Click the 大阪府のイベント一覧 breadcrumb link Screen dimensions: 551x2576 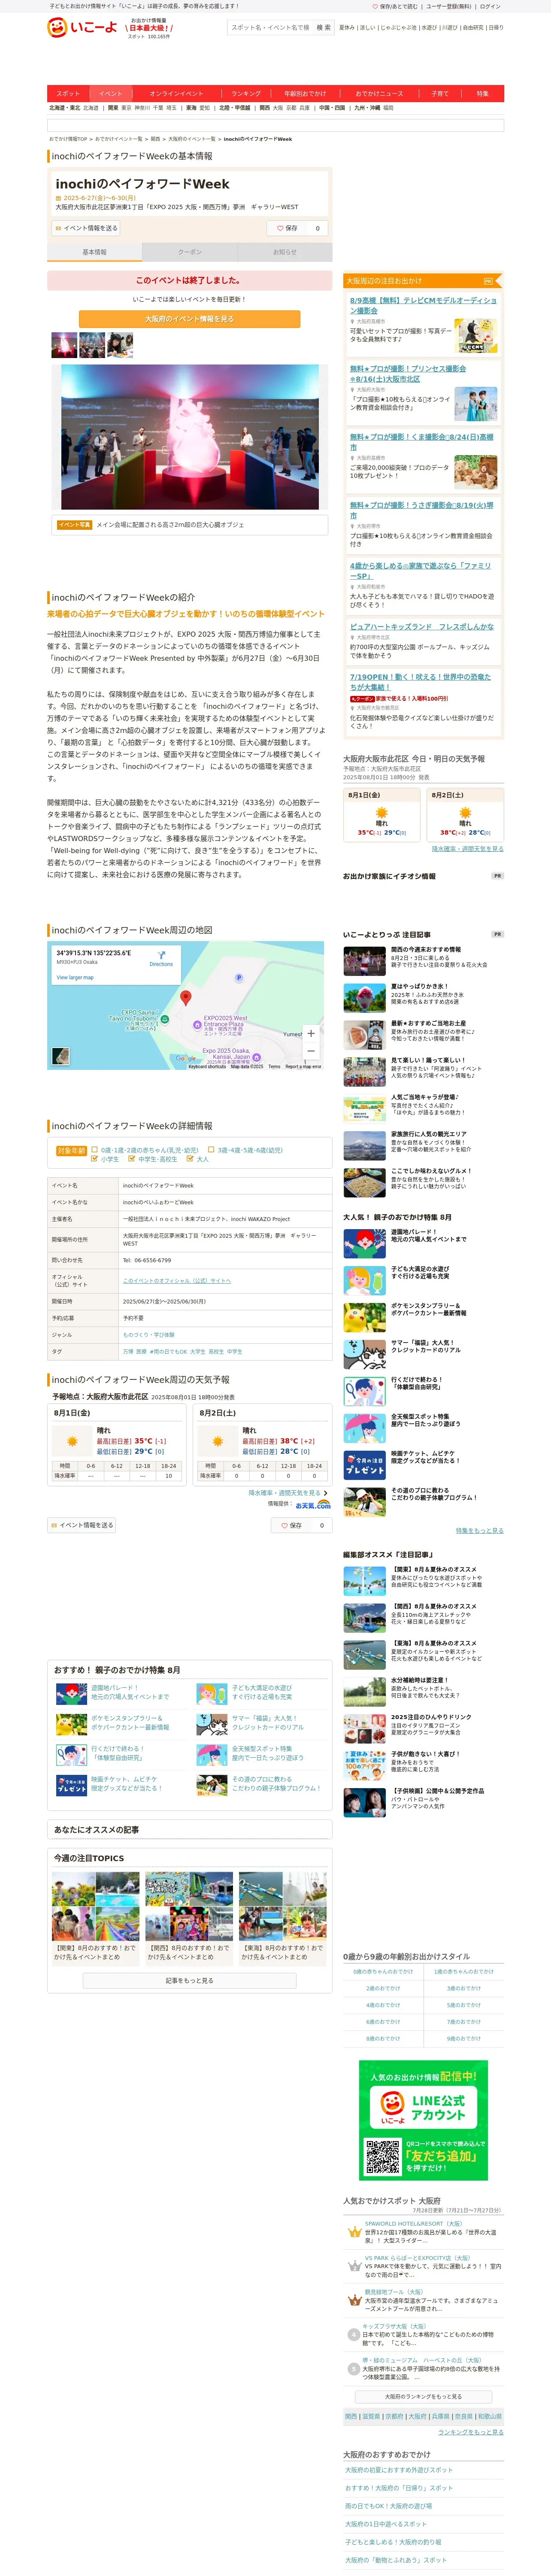[x=191, y=139]
